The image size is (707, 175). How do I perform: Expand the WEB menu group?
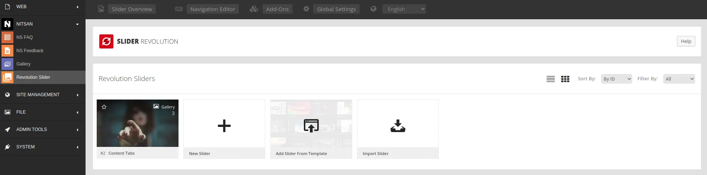tap(77, 7)
